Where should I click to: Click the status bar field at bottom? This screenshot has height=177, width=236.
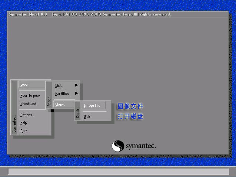[x=118, y=171]
